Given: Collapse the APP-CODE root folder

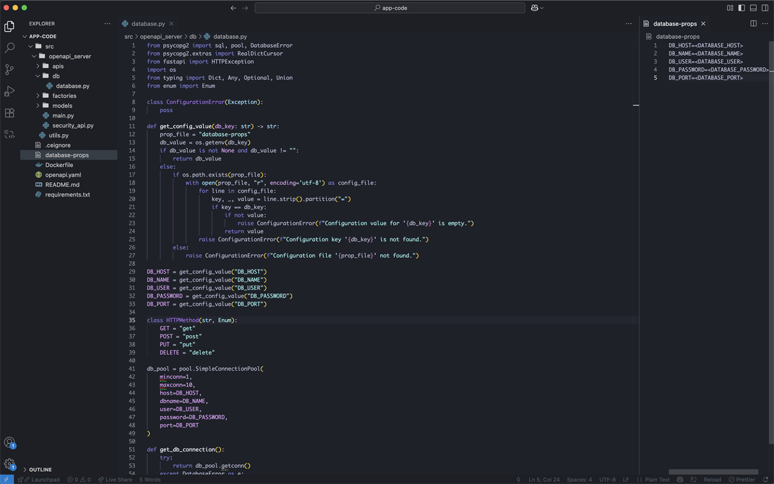Looking at the screenshot, I should (x=25, y=37).
